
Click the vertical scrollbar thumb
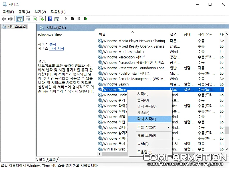[x=227, y=130]
